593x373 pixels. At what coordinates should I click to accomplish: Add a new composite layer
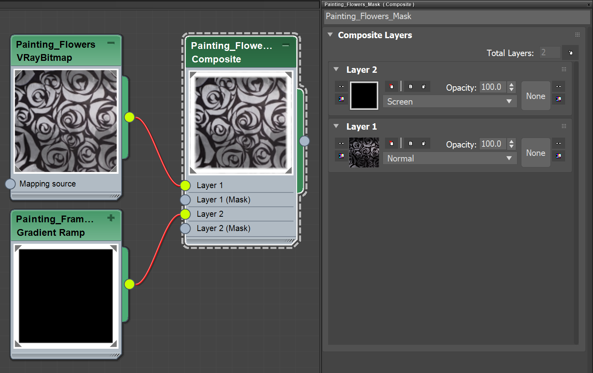click(570, 52)
